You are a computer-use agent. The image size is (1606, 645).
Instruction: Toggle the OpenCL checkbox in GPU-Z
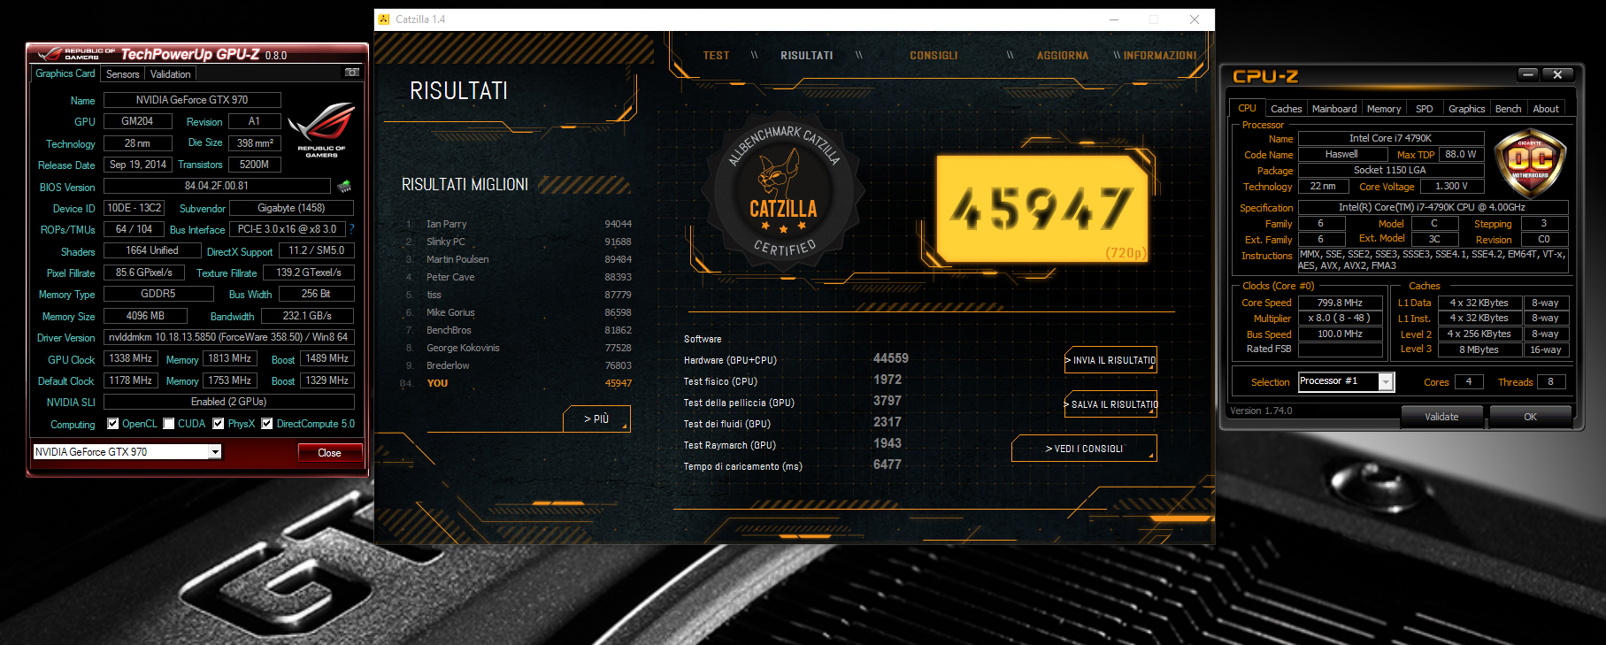coord(112,424)
